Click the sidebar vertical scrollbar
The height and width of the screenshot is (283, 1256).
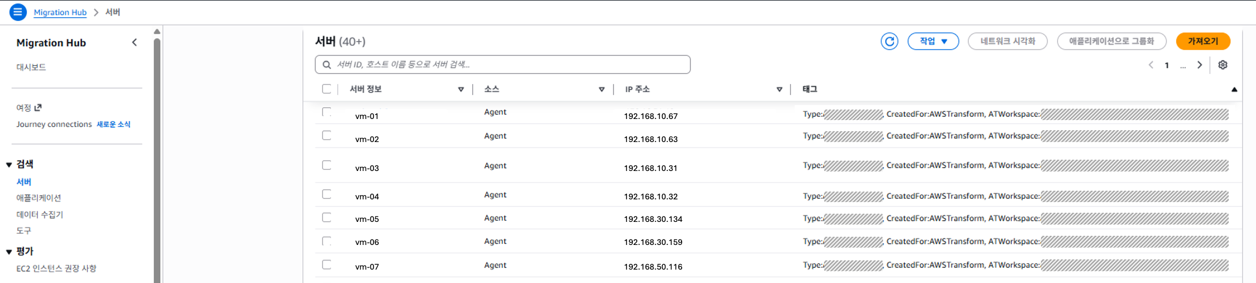click(157, 161)
